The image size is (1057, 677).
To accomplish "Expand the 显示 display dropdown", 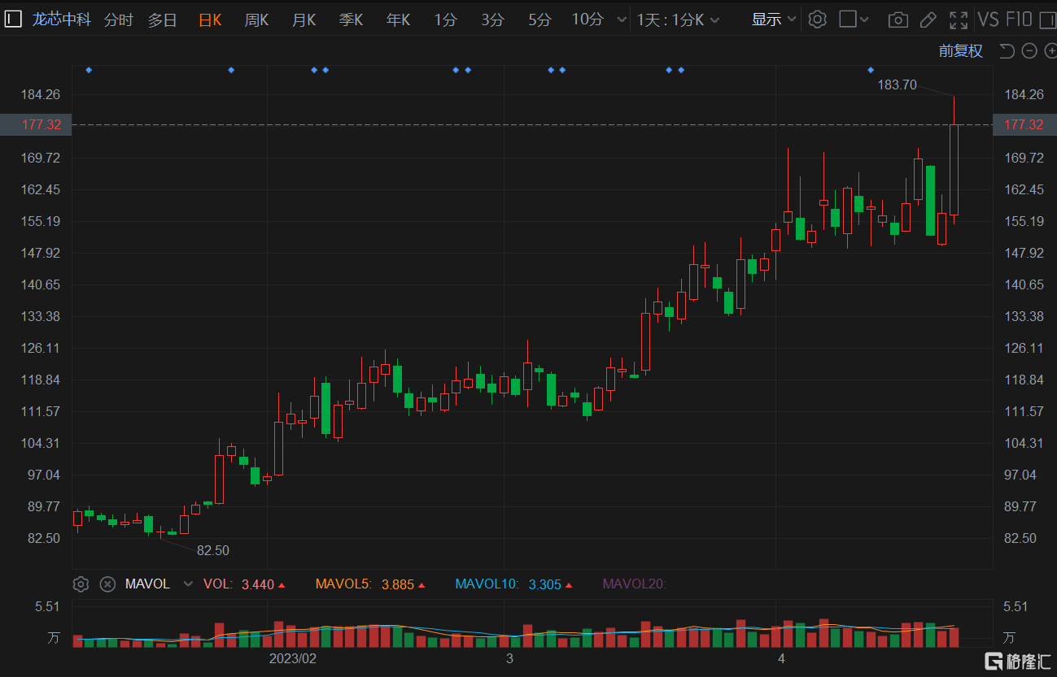I will point(773,20).
